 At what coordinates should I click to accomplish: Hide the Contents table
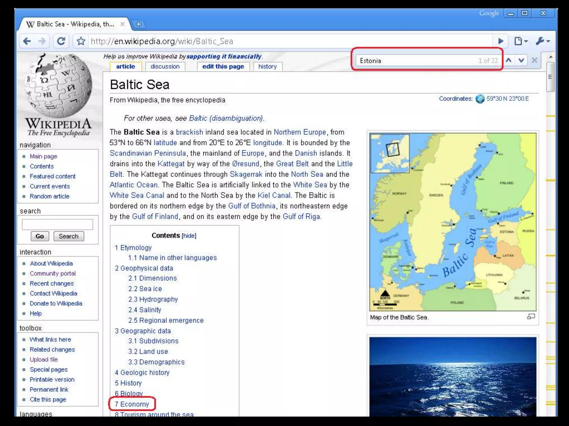pos(189,236)
